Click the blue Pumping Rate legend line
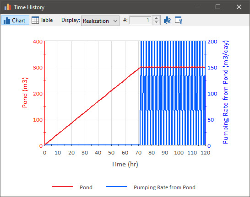This screenshot has height=197, width=250. (x=117, y=186)
